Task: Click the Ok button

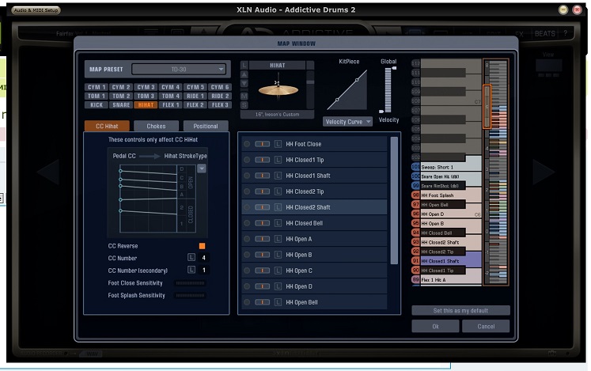Action: coord(435,327)
